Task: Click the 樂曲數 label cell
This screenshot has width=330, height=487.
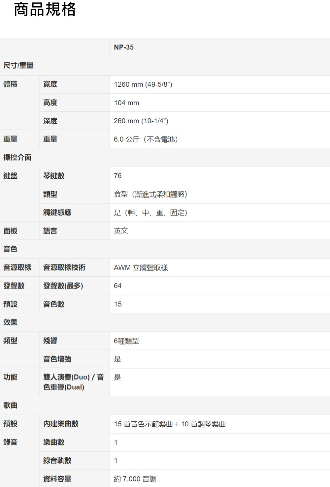Action: 75,442
